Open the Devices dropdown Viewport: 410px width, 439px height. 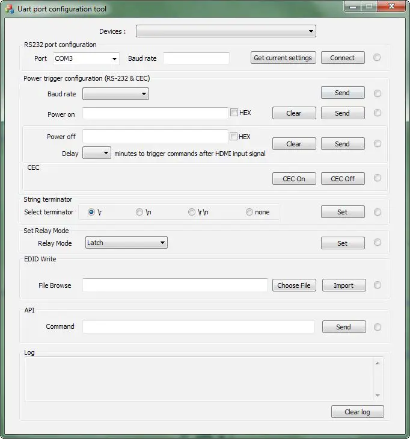pyautogui.click(x=226, y=31)
